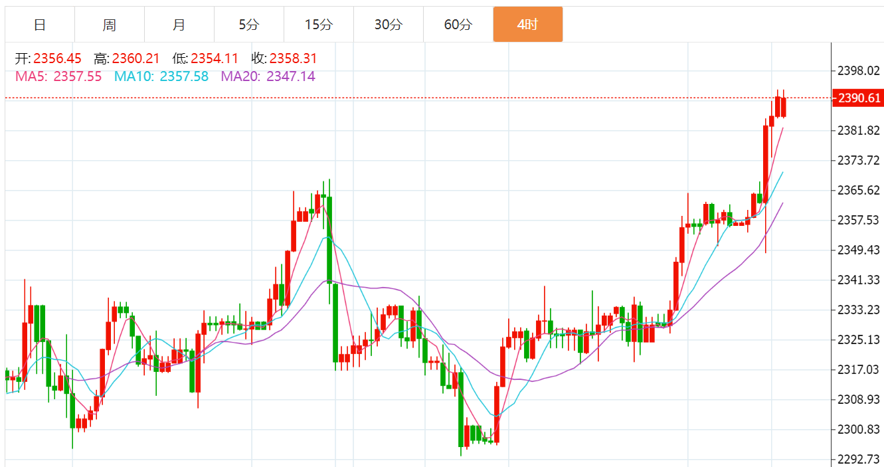The height and width of the screenshot is (467, 884).
Task: Select the 60分 timeframe tab
Action: tap(458, 25)
